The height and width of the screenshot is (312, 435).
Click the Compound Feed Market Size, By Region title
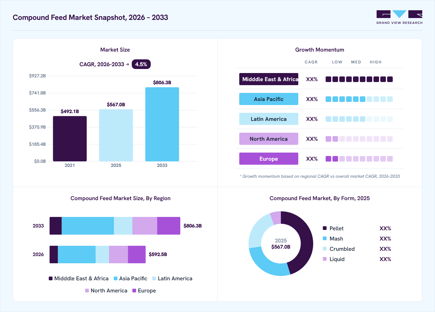[x=121, y=198]
